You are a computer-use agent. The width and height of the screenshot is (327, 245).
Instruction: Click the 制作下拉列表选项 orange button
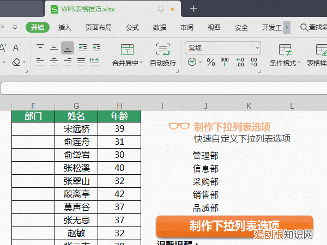234,226
